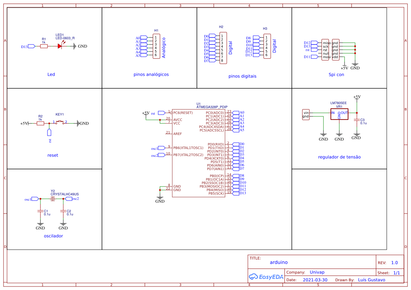The width and height of the screenshot is (411, 290).
Task: Select the R1 1k resistor symbol
Action: (44, 46)
